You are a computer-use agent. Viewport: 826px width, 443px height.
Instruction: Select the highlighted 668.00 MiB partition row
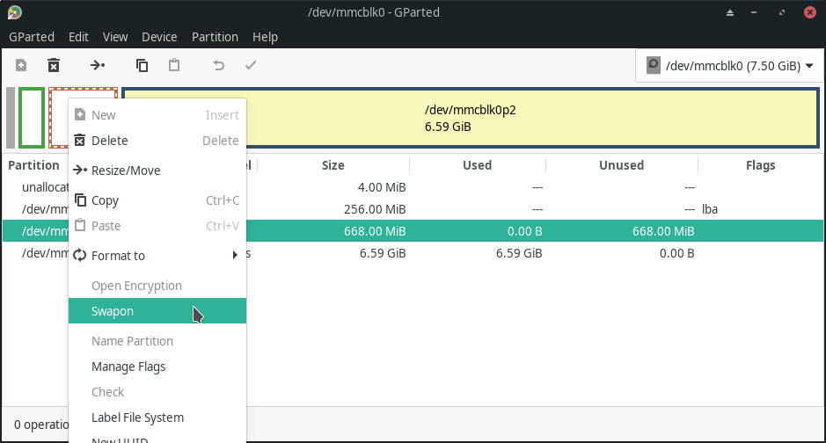pyautogui.click(x=413, y=231)
